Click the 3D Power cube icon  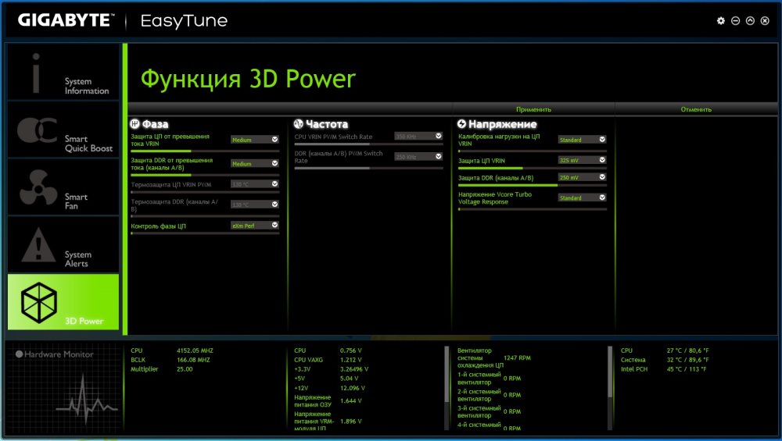39,301
